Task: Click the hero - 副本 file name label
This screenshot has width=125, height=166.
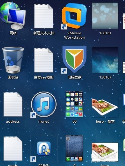Action: 105,122
